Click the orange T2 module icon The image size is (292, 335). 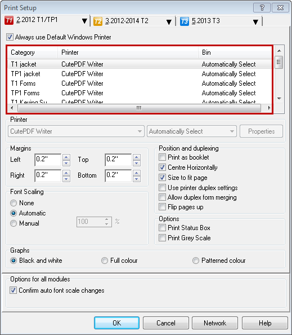98,21
